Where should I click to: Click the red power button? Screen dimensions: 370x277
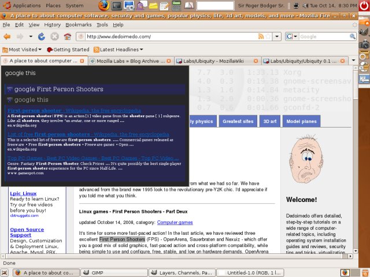click(364, 6)
